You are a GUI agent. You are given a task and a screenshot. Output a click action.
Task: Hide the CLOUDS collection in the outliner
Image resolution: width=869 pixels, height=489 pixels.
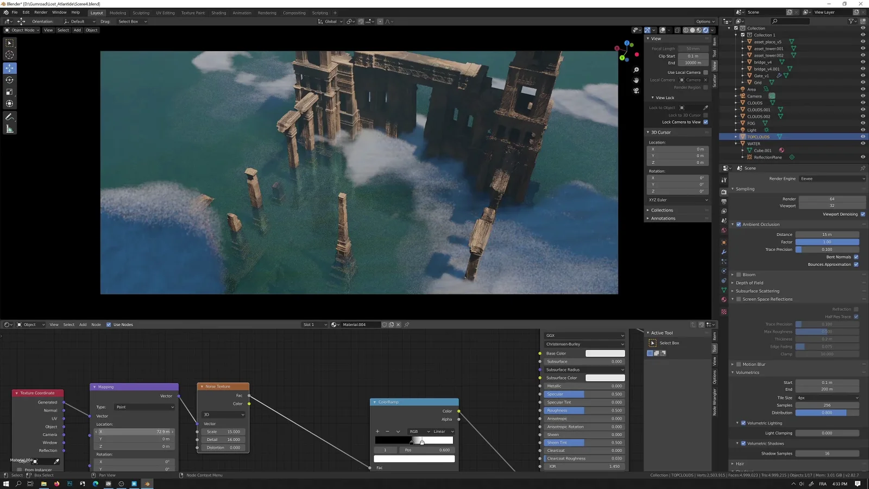(x=863, y=103)
